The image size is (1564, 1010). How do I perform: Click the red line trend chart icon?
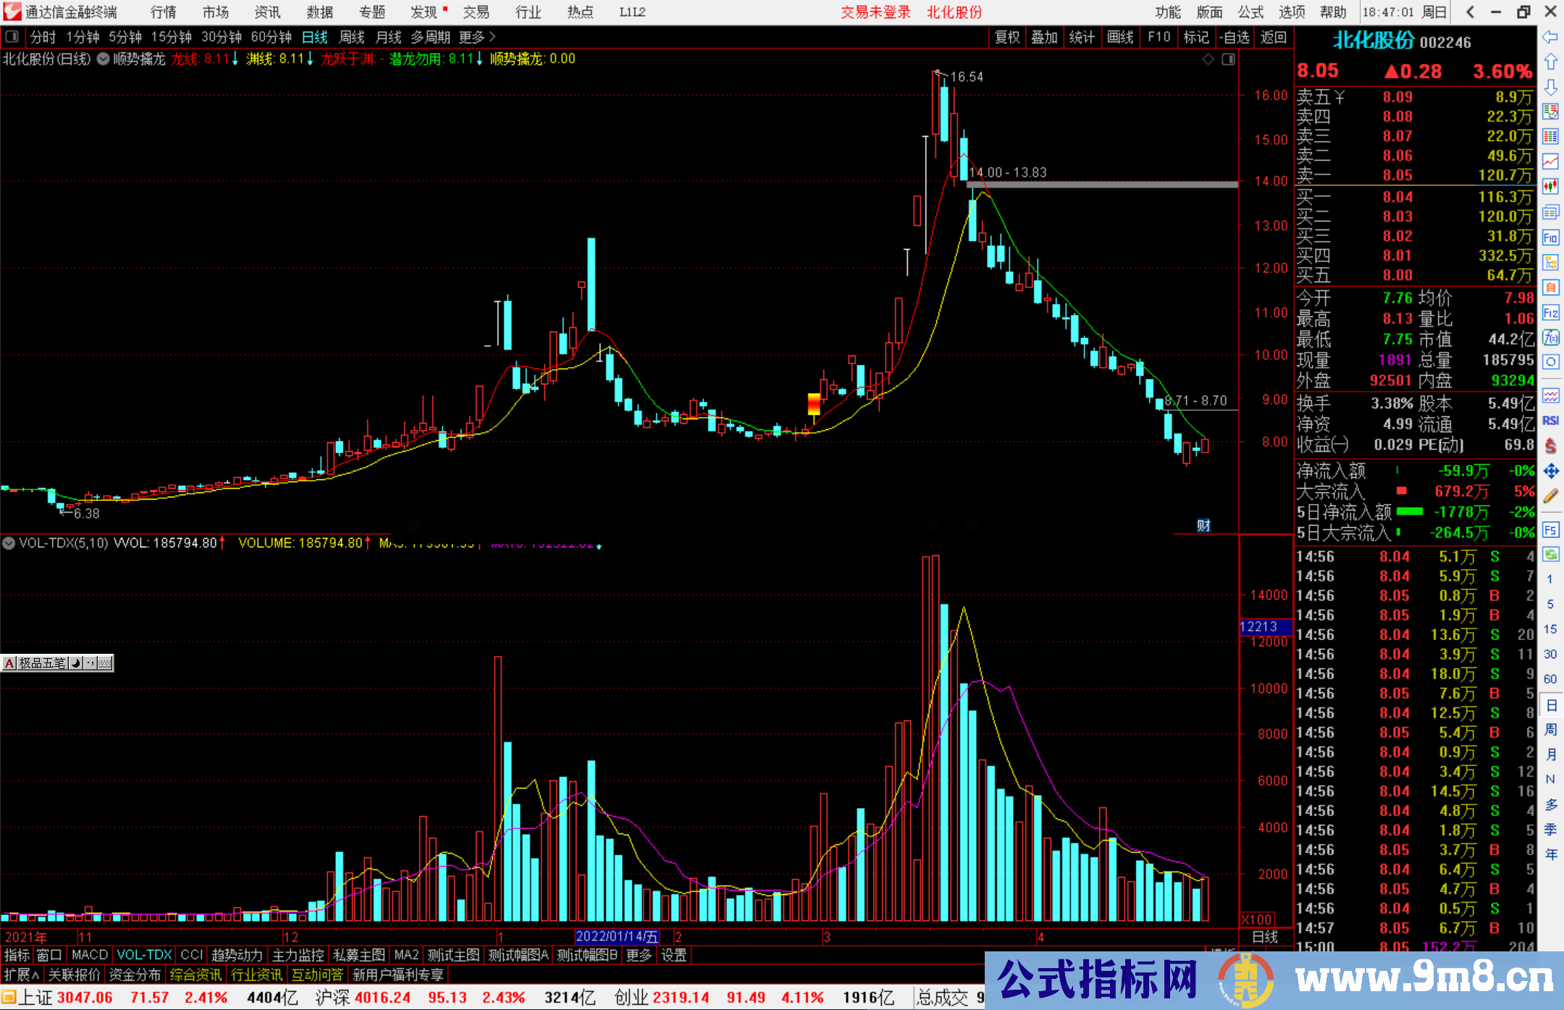1550,161
